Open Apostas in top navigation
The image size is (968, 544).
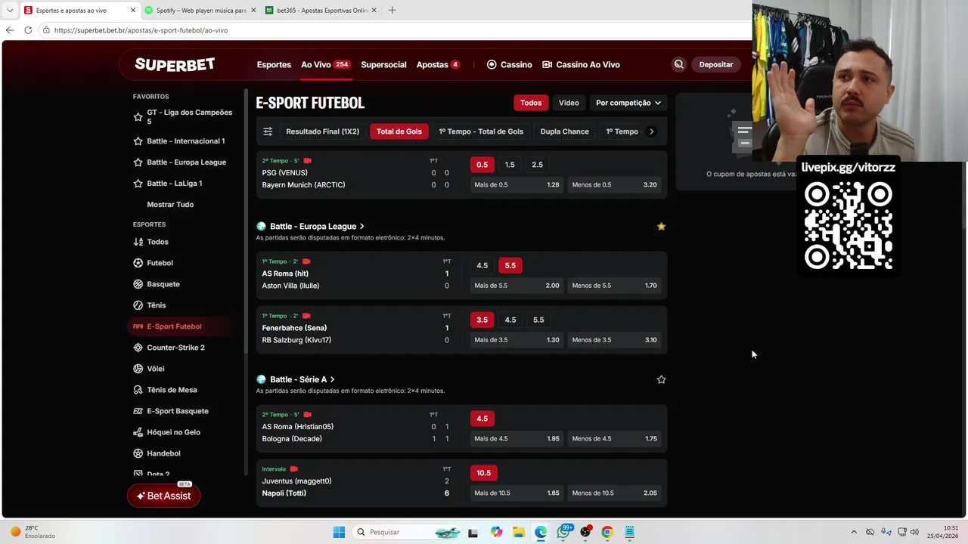click(438, 64)
